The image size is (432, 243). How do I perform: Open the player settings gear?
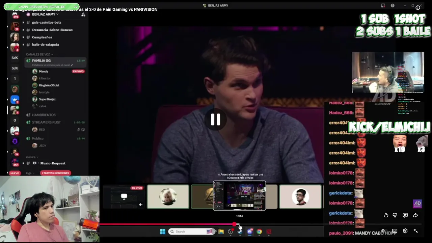click(405, 231)
